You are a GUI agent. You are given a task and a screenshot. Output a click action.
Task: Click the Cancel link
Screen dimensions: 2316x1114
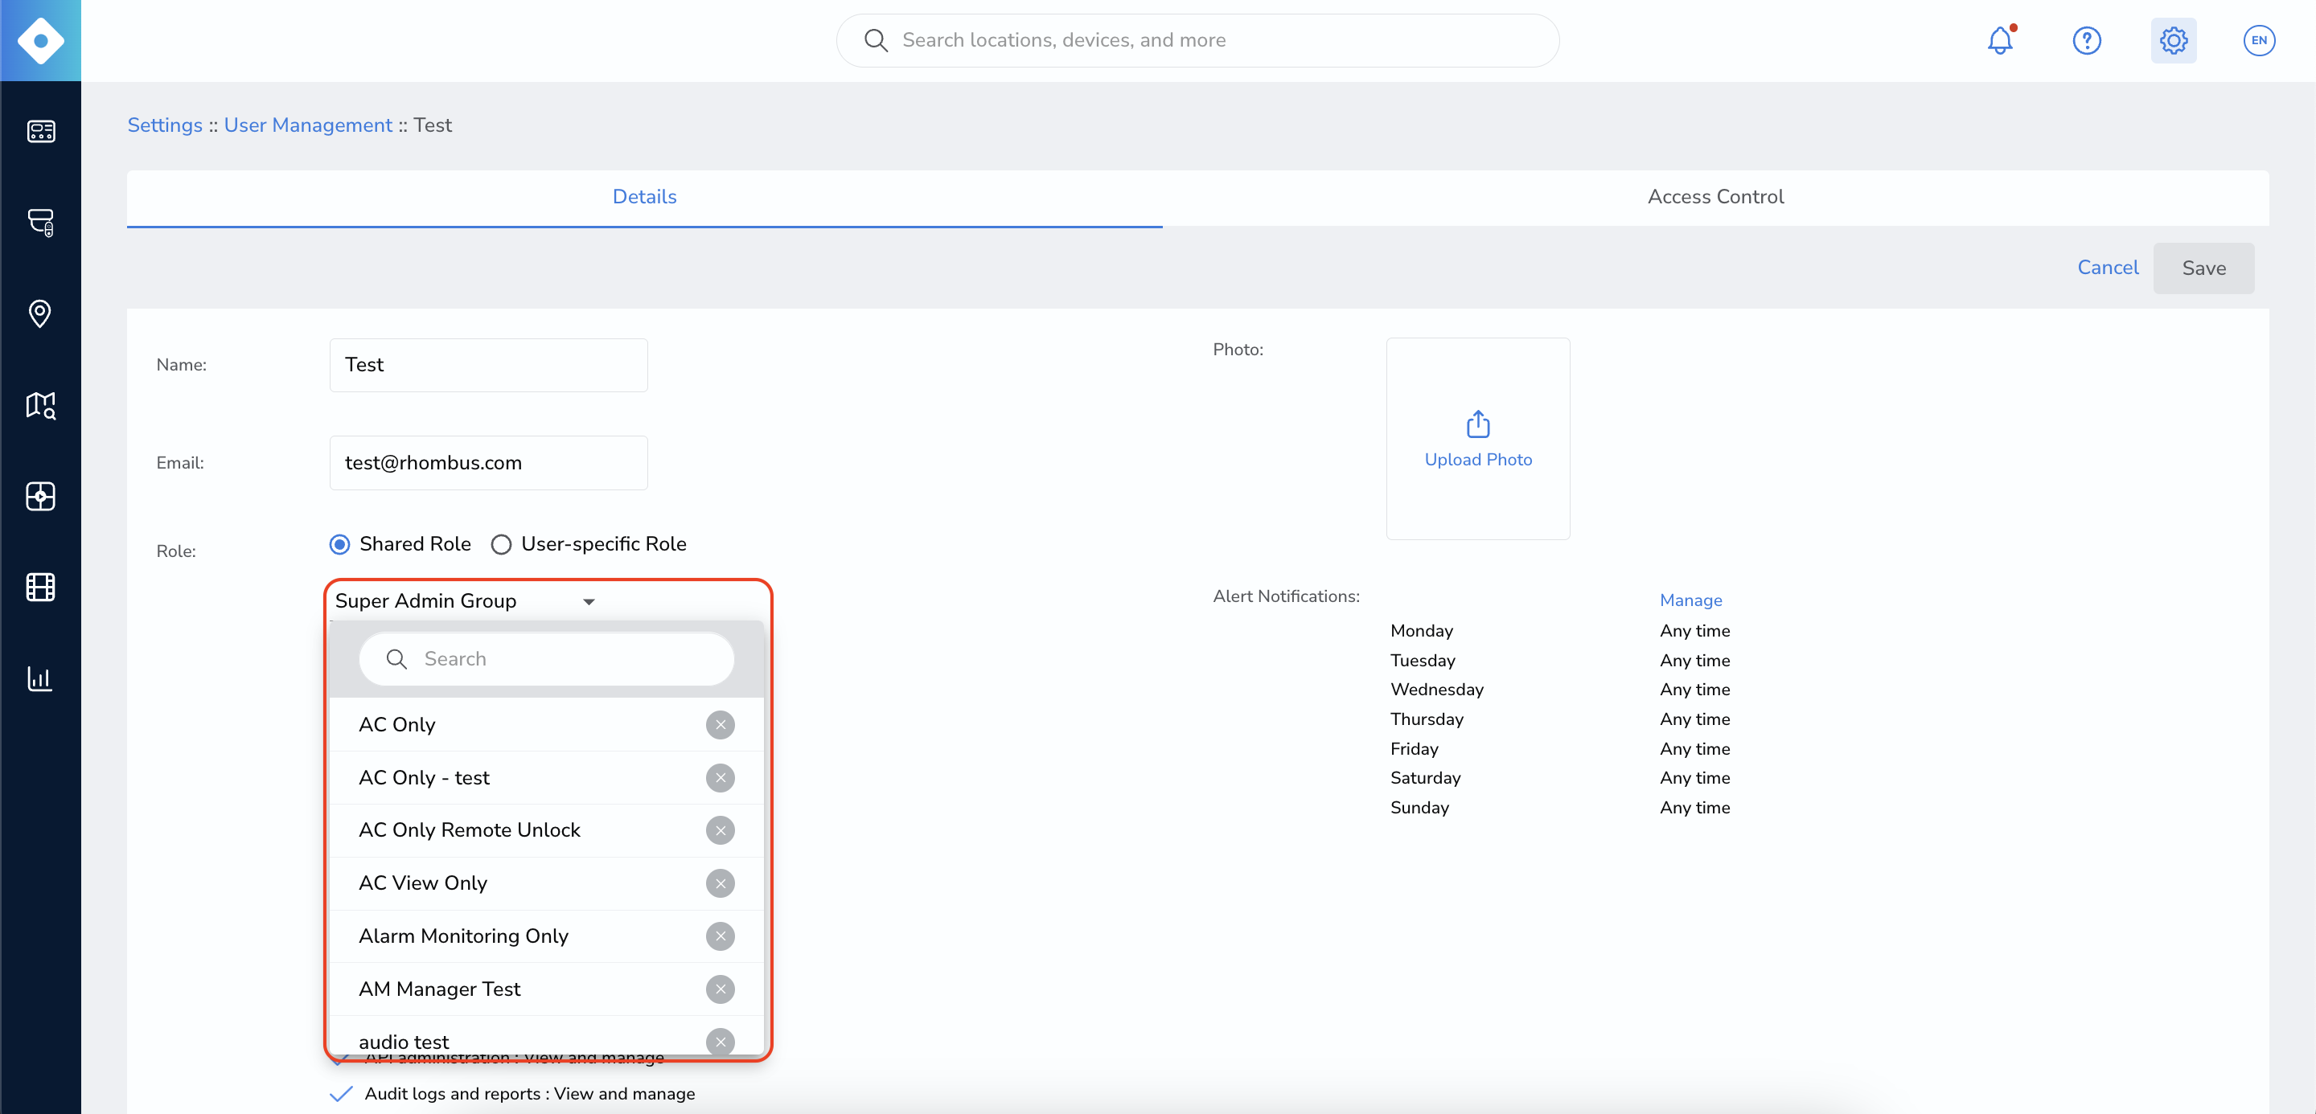click(2108, 268)
